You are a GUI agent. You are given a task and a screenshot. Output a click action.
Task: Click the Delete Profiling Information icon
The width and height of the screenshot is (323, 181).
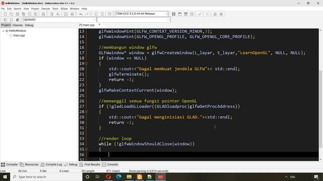221,14
